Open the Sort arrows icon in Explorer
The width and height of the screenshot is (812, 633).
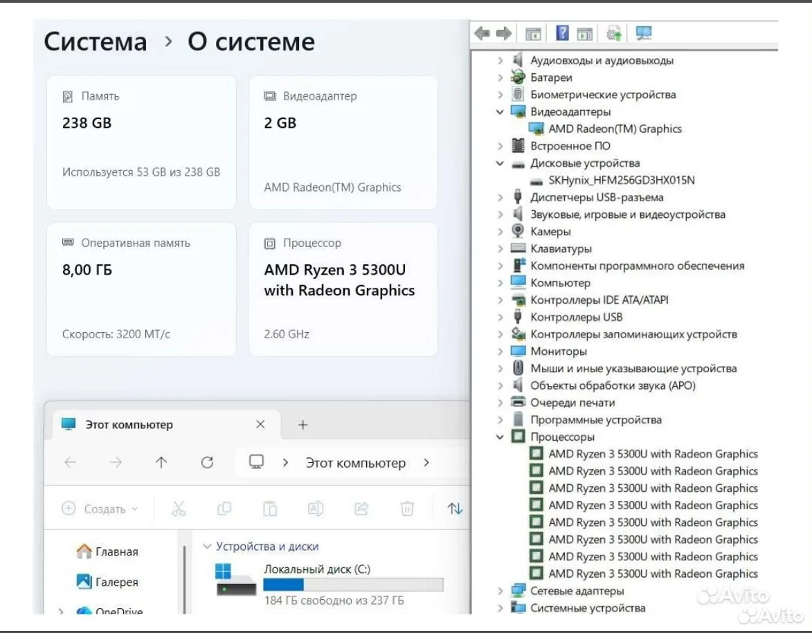(x=455, y=508)
